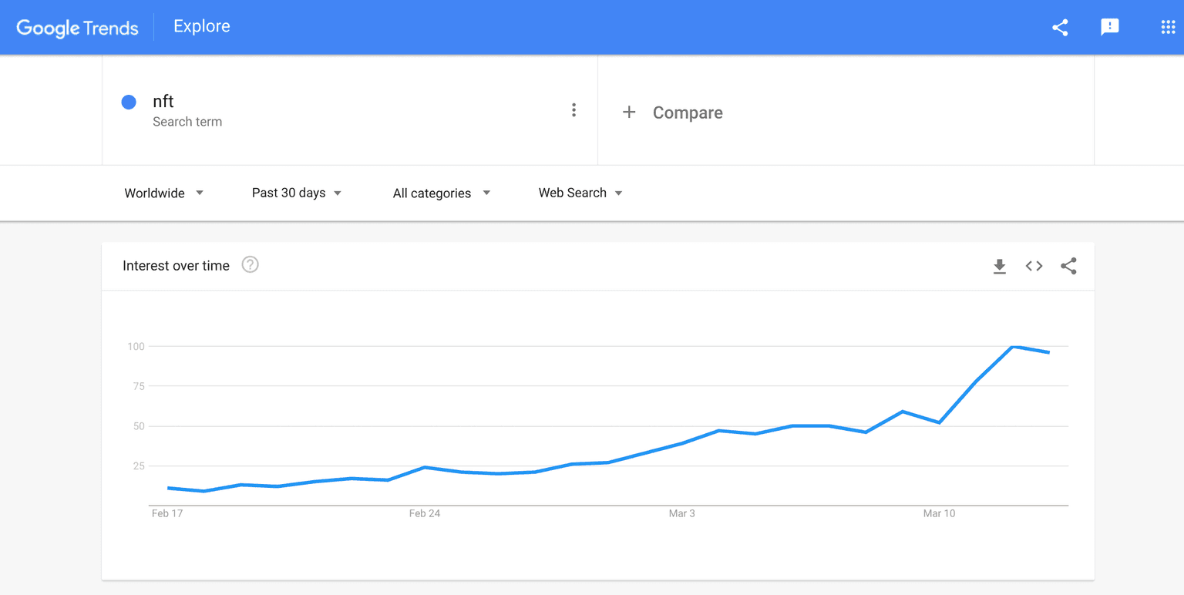Viewport: 1184px width, 595px height.
Task: Download the Interest over time CSV
Action: (x=1000, y=267)
